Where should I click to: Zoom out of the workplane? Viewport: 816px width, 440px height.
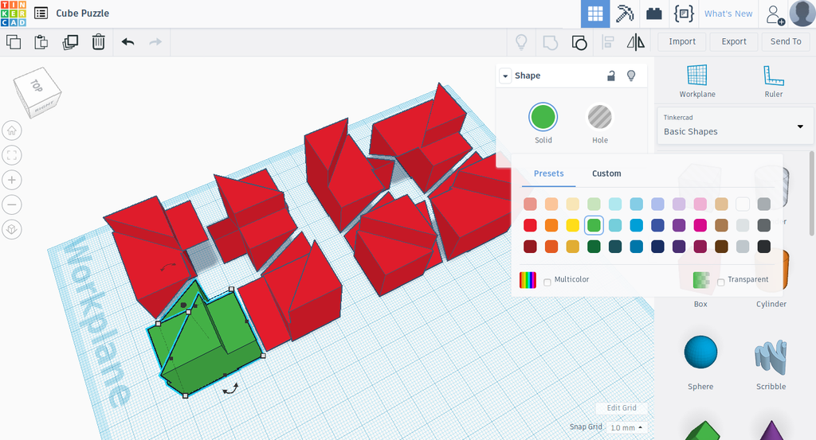(12, 204)
